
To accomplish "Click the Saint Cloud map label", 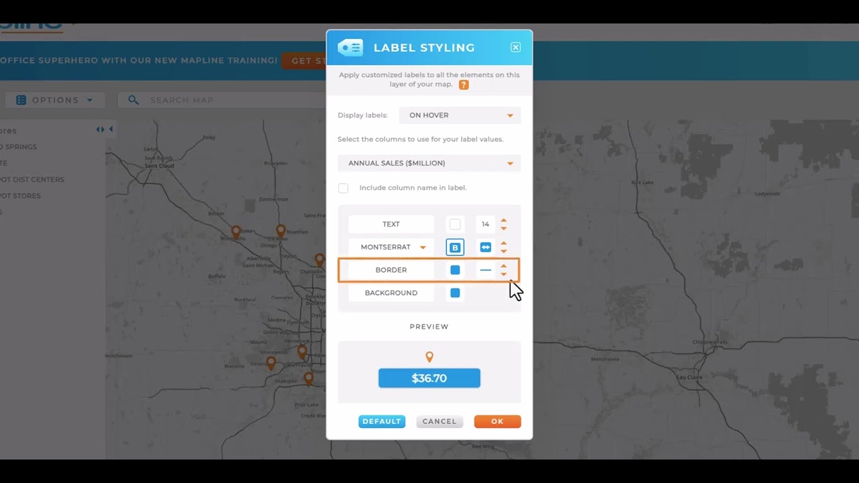I will (159, 166).
